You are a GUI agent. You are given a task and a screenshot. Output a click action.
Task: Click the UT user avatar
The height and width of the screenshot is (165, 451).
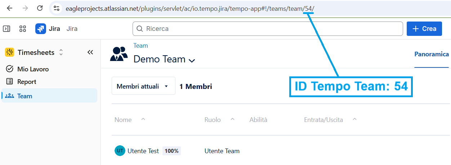[x=120, y=151]
